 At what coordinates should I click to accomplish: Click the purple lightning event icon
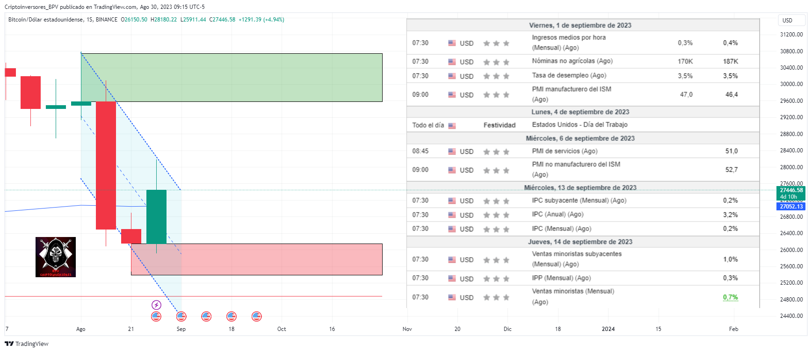156,305
